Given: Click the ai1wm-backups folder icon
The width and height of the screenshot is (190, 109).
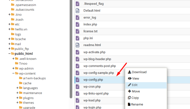Looking at the screenshot, I should [21, 78].
